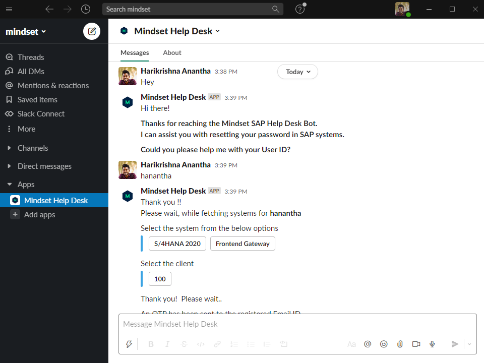Mention someone with @ icon

368,344
